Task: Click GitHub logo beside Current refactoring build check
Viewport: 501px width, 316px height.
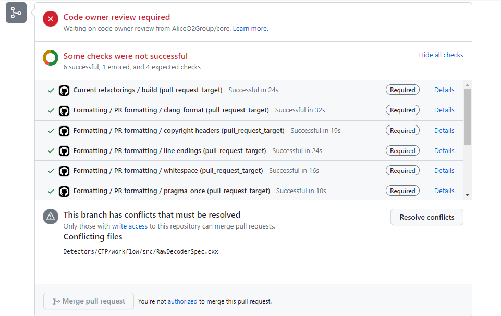Action: tap(64, 91)
